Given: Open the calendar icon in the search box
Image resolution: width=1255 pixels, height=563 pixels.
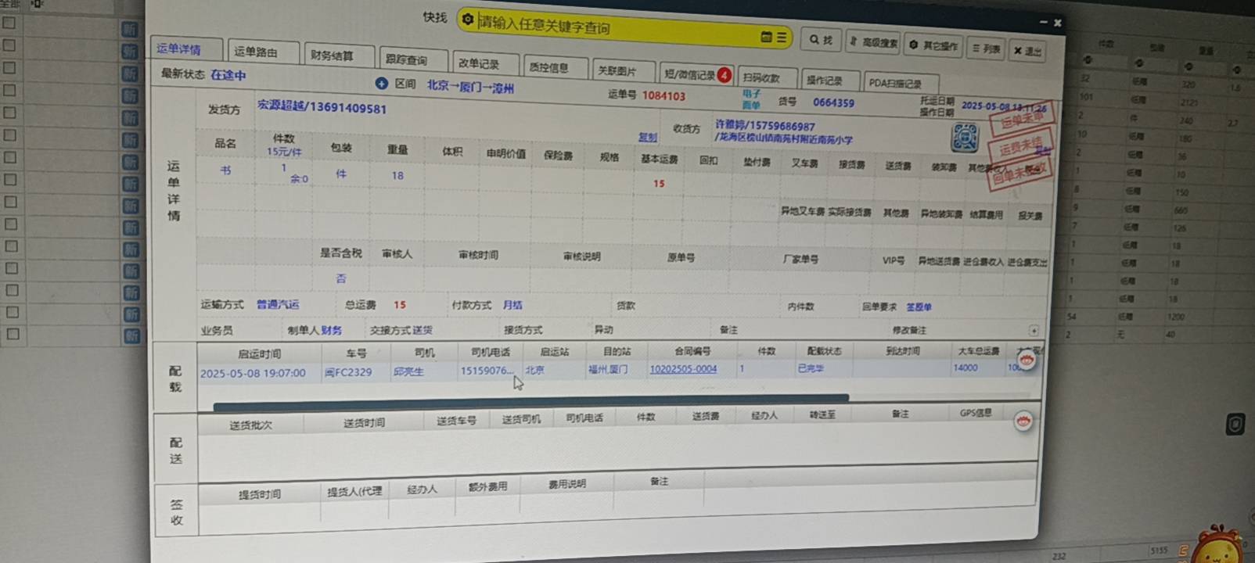Looking at the screenshot, I should (766, 37).
